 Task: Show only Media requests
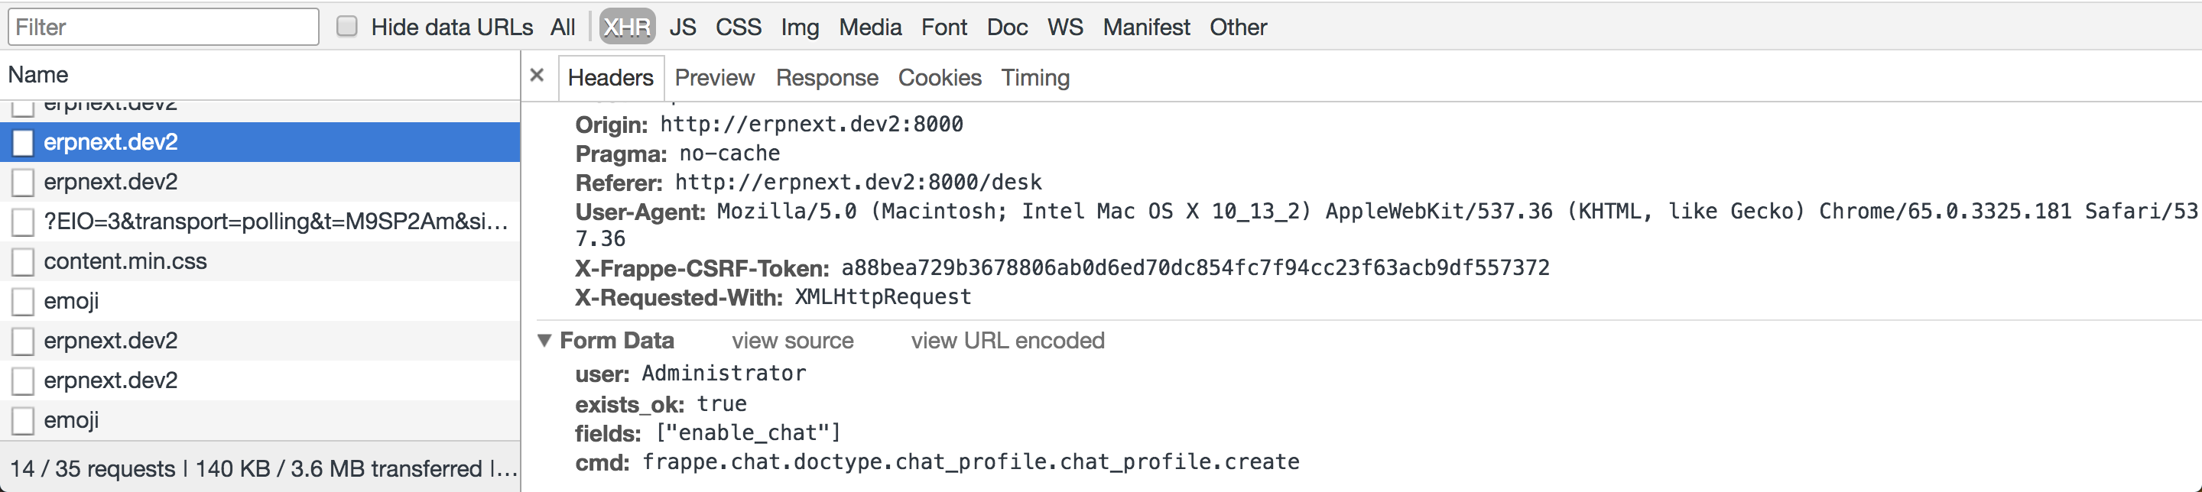pos(869,27)
